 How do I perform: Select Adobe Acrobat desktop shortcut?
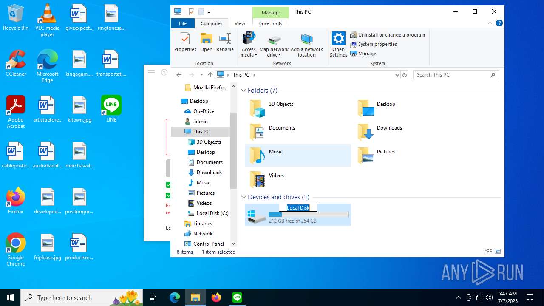point(16,112)
